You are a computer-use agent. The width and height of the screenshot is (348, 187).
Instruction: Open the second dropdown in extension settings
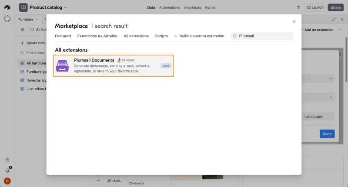click(318, 97)
